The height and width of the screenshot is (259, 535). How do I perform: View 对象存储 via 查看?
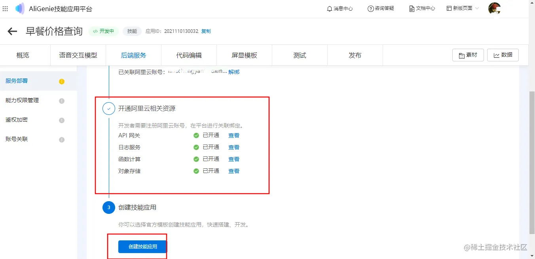coord(234,171)
